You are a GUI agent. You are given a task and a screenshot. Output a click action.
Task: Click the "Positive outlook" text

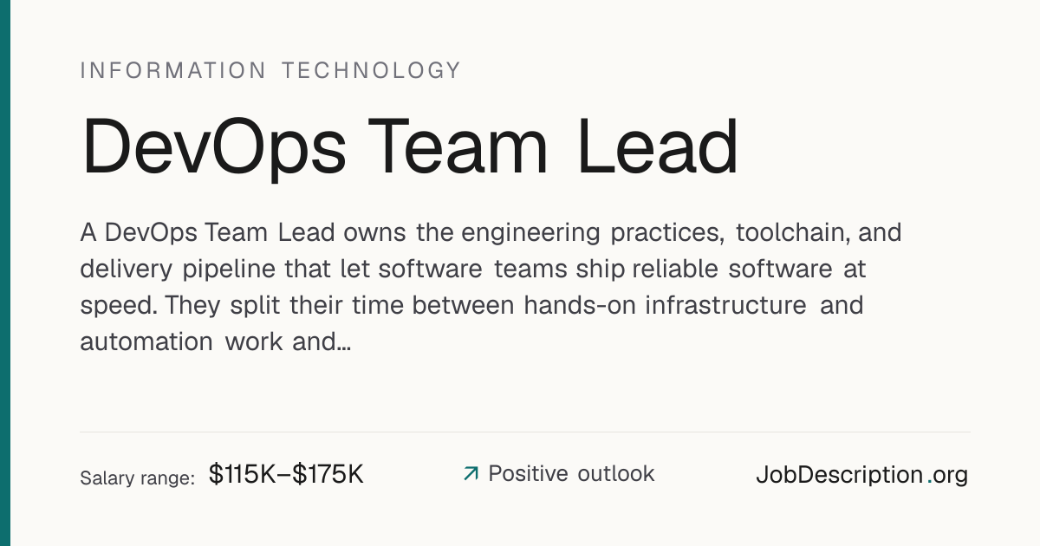pos(571,473)
